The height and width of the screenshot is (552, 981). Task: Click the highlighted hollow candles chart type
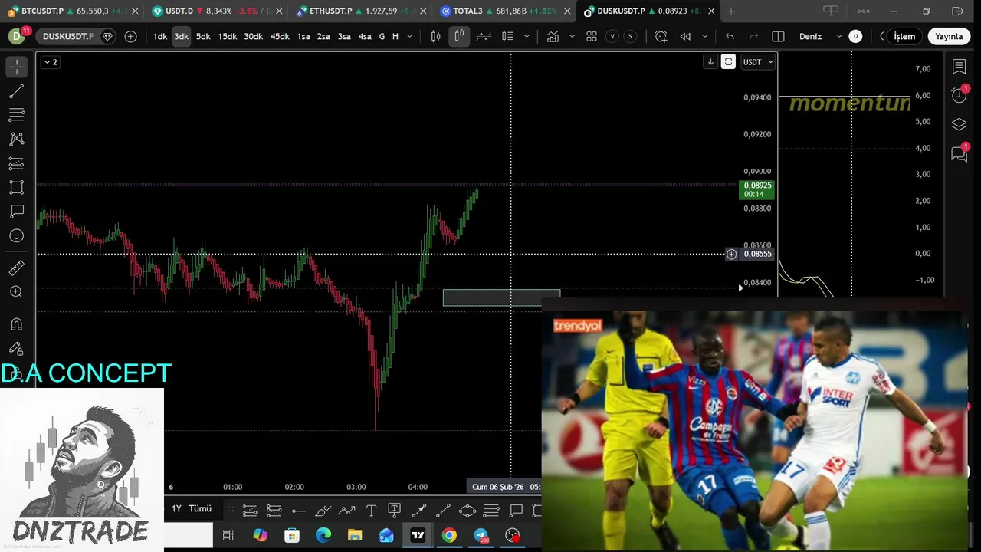coord(459,36)
